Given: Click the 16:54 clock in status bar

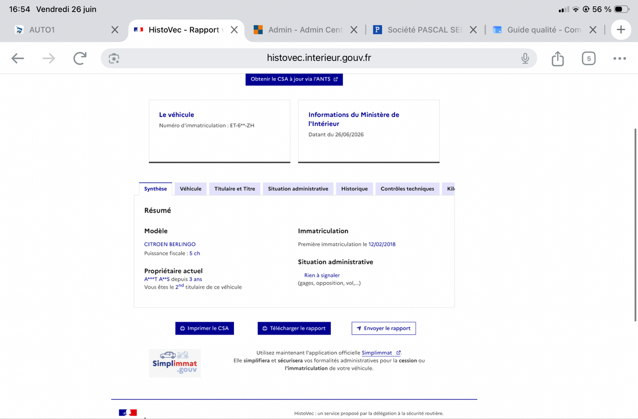Looking at the screenshot, I should (x=20, y=10).
